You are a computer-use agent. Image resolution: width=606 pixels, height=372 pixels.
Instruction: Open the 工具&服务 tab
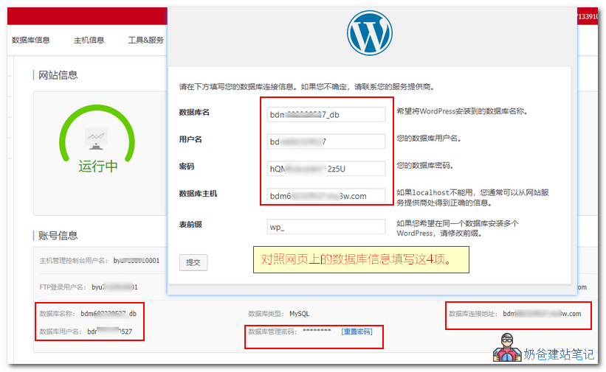(145, 40)
